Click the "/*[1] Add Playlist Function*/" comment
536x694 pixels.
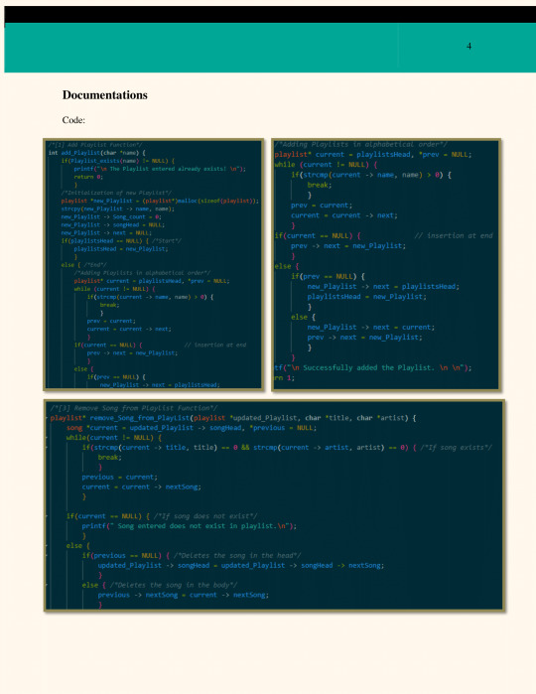[95, 145]
